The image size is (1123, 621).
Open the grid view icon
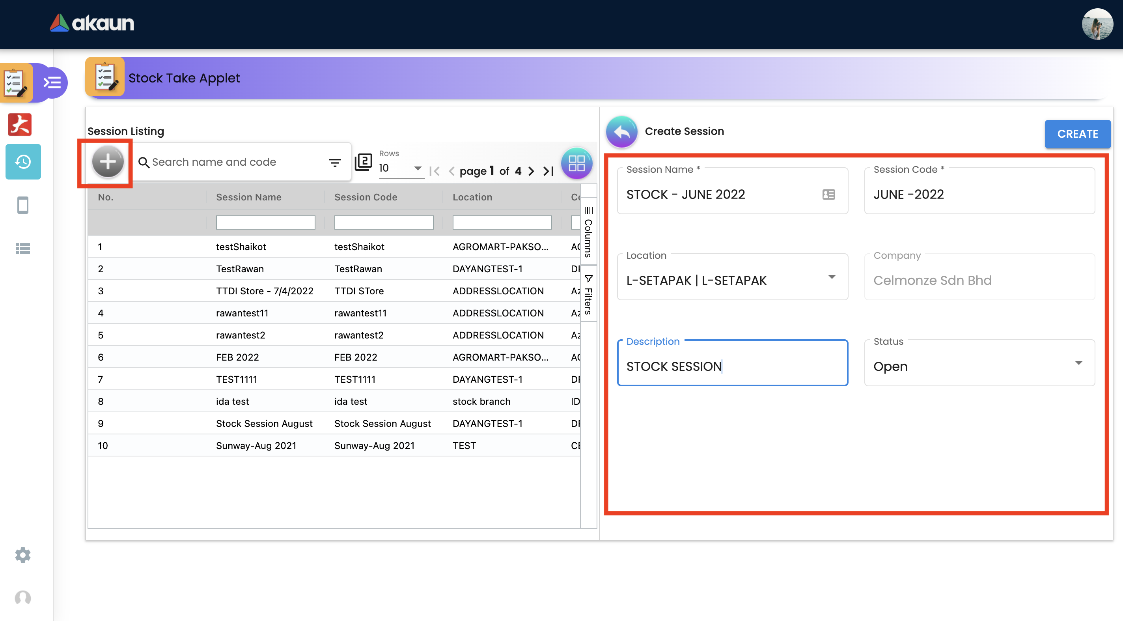coord(576,163)
